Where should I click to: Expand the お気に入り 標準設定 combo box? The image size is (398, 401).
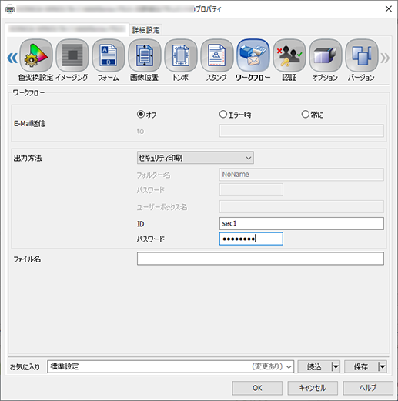click(171, 366)
